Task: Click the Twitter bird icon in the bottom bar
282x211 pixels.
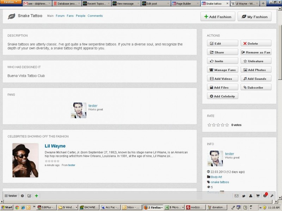Action: [x=244, y=196]
